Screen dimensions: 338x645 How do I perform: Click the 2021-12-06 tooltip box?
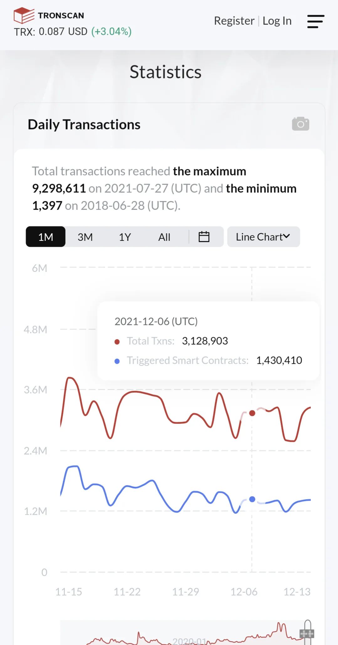[x=208, y=340]
